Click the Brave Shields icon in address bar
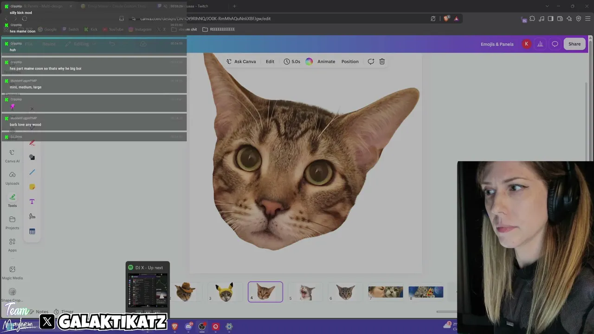Viewport: 594px width, 334px height. [446, 19]
